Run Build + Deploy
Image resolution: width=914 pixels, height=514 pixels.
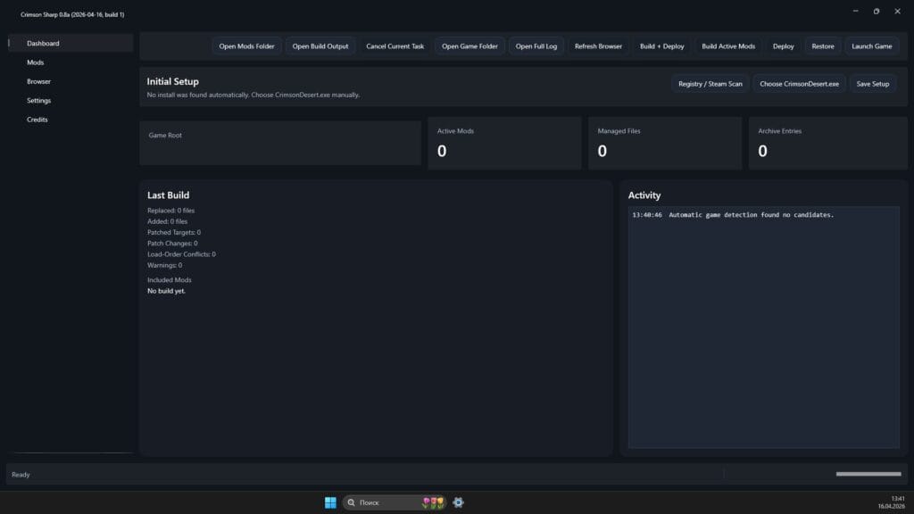[662, 46]
